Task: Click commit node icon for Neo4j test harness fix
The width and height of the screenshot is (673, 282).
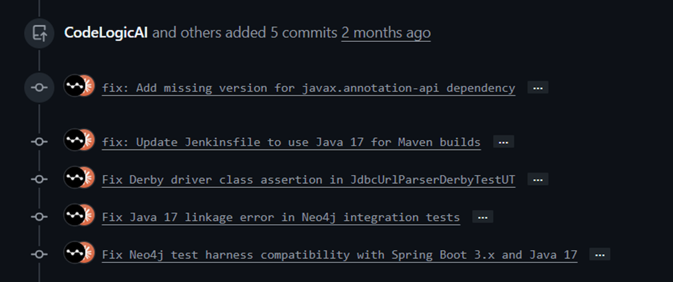Action: pos(39,254)
